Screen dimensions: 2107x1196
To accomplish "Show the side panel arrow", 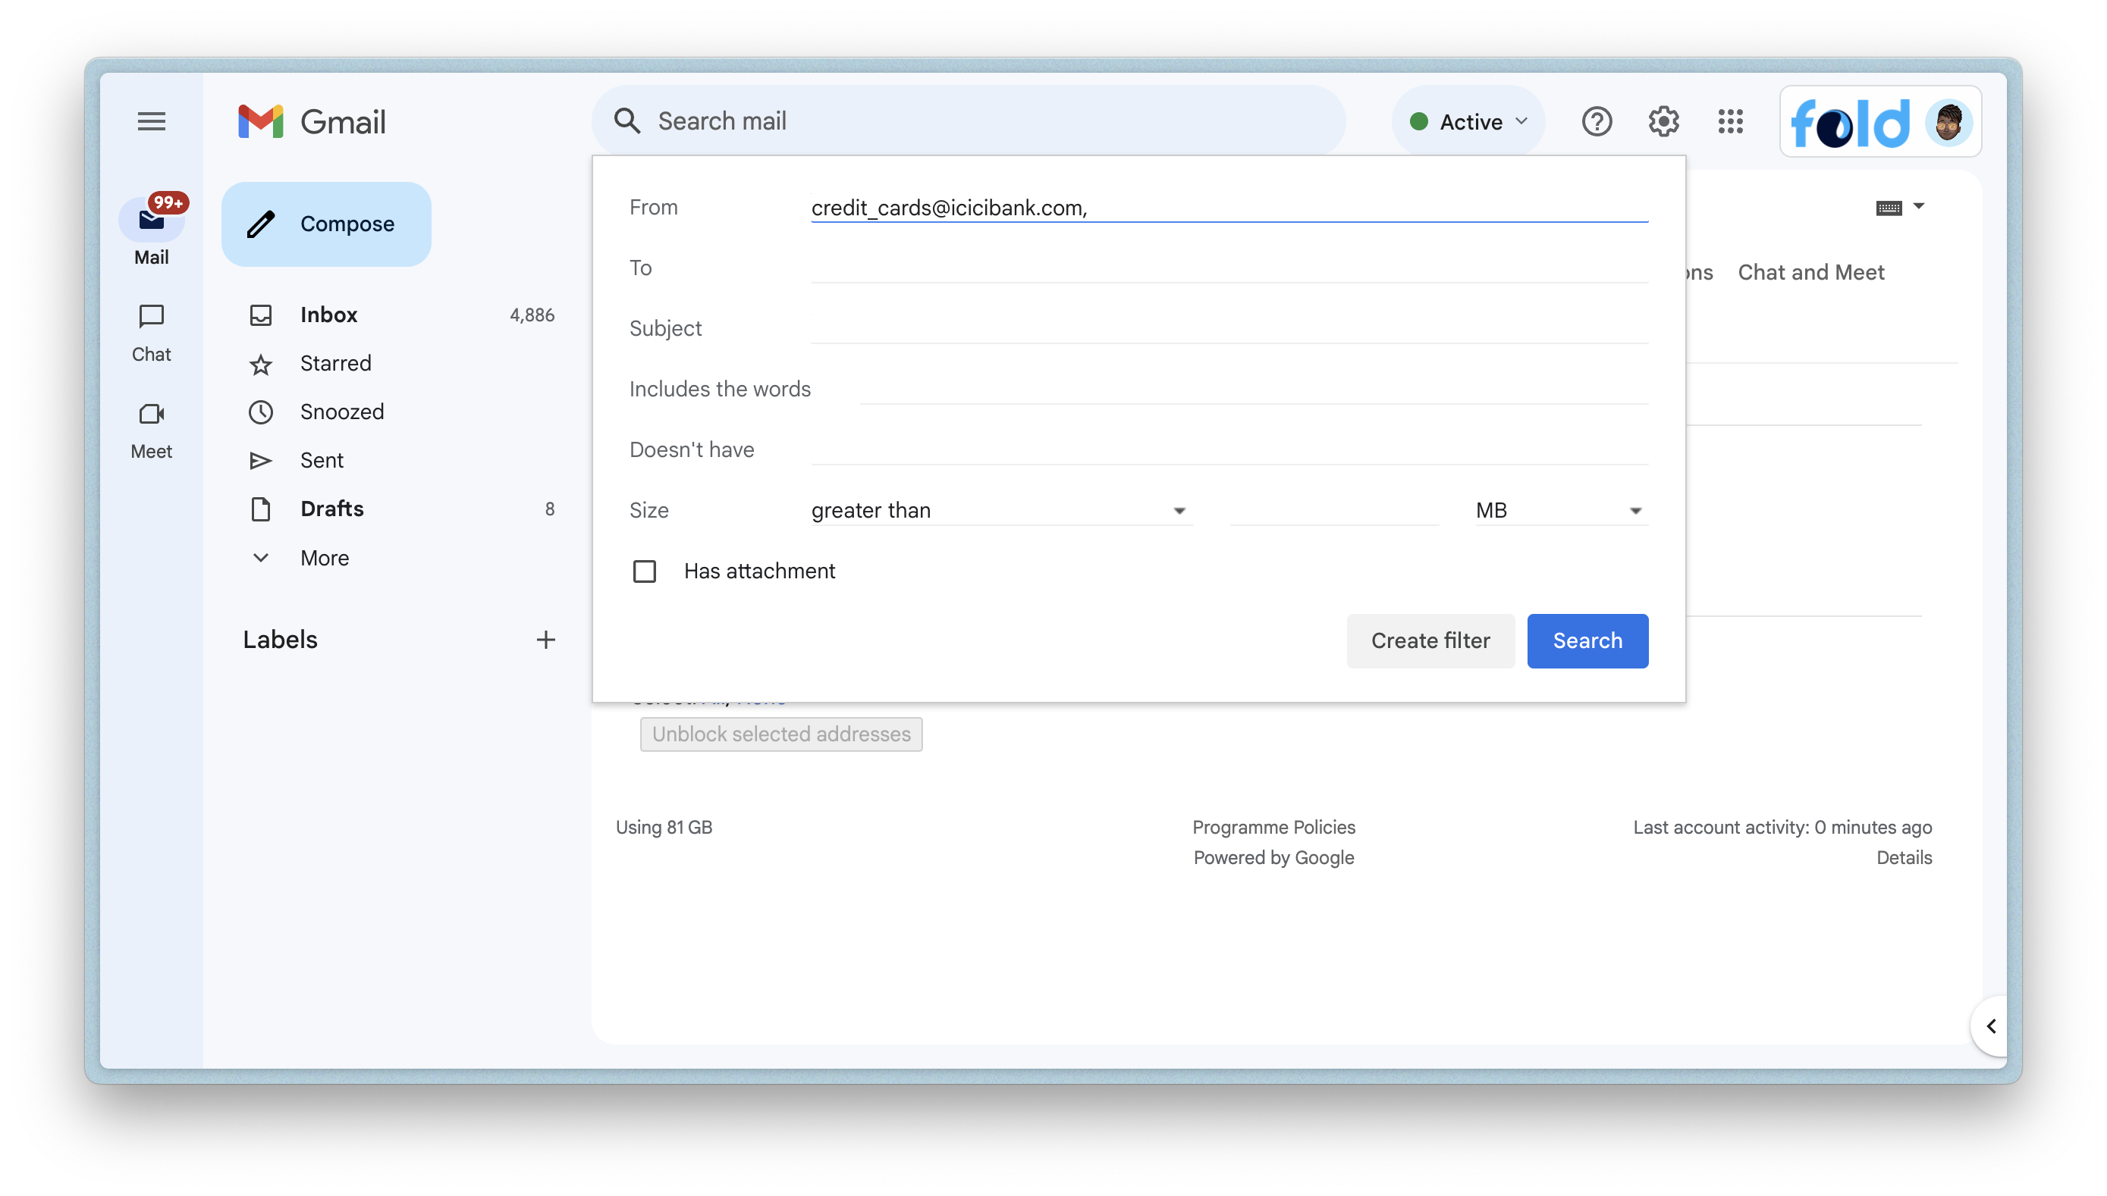I will 1990,1026.
